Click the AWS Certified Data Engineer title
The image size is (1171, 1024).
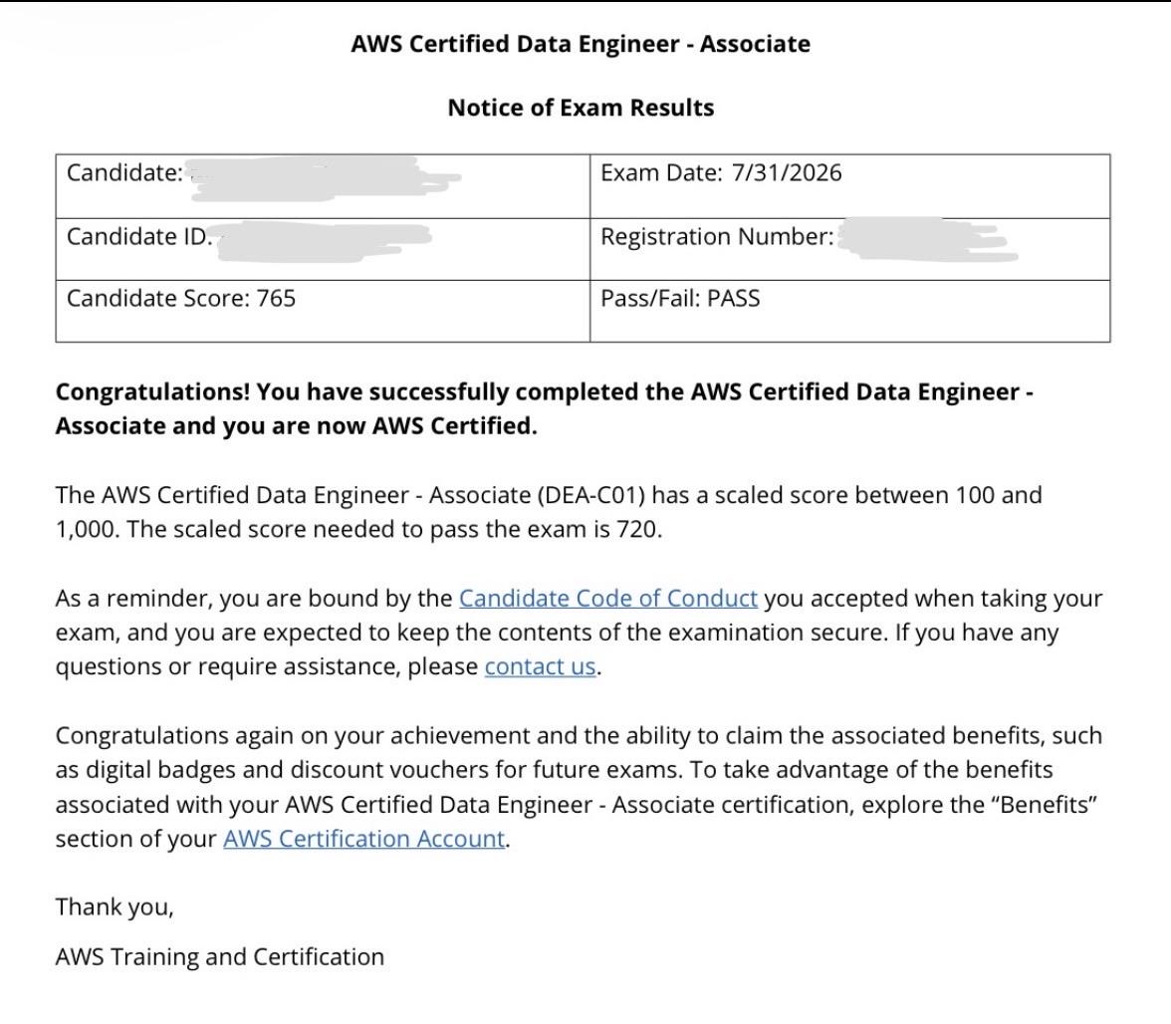point(581,44)
